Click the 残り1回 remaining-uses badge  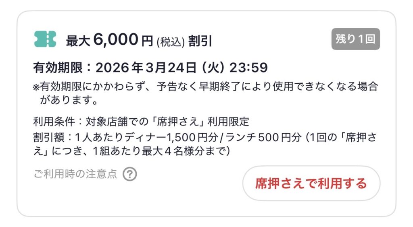[x=355, y=39]
